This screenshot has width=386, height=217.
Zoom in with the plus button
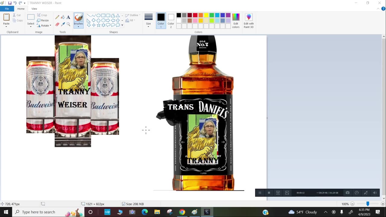pos(383,204)
